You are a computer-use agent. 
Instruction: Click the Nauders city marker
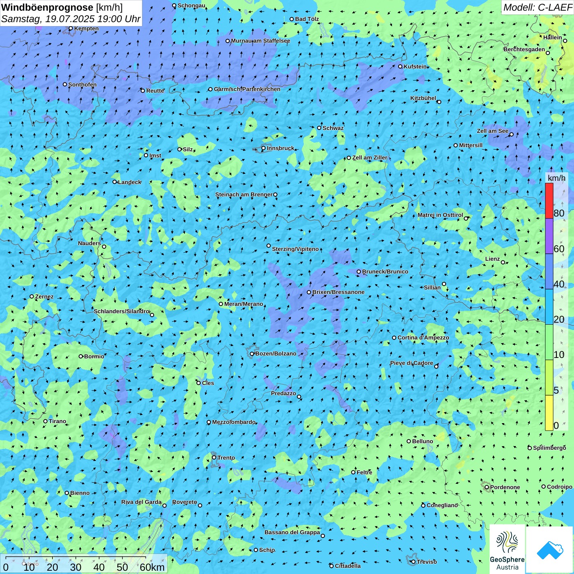click(104, 246)
